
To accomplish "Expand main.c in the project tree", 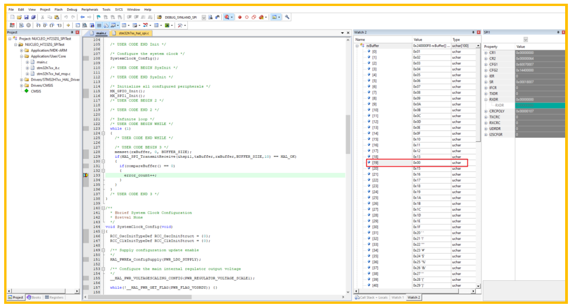I will (27, 62).
